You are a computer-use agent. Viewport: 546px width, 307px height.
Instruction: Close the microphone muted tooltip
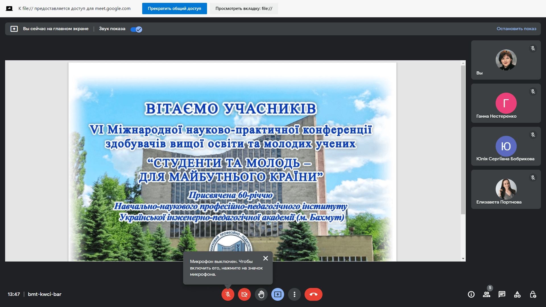[266, 258]
